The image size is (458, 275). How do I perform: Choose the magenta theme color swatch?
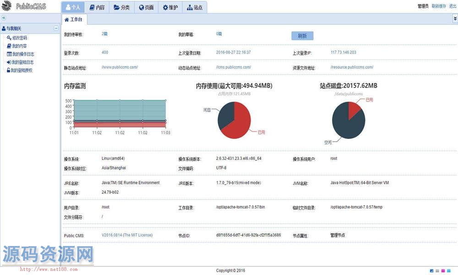pyautogui.click(x=442, y=271)
